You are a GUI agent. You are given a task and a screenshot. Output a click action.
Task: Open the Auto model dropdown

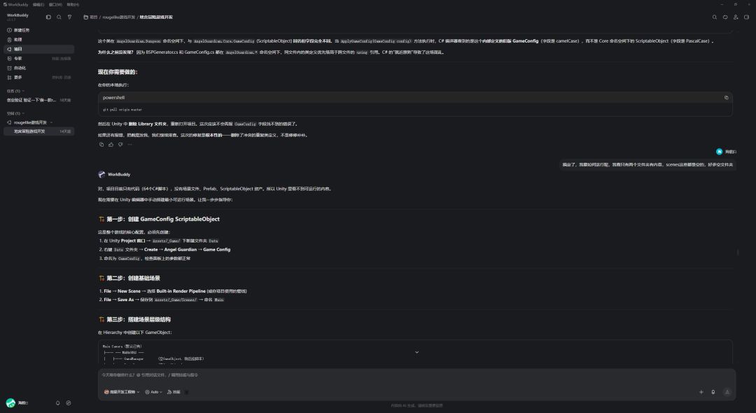tap(153, 392)
